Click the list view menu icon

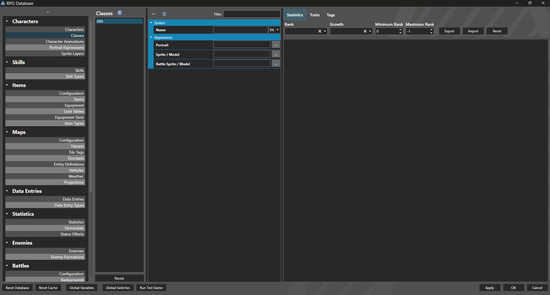point(165,14)
